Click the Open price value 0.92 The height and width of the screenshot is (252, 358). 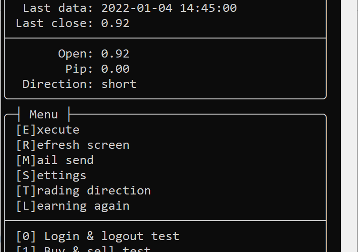pyautogui.click(x=115, y=54)
